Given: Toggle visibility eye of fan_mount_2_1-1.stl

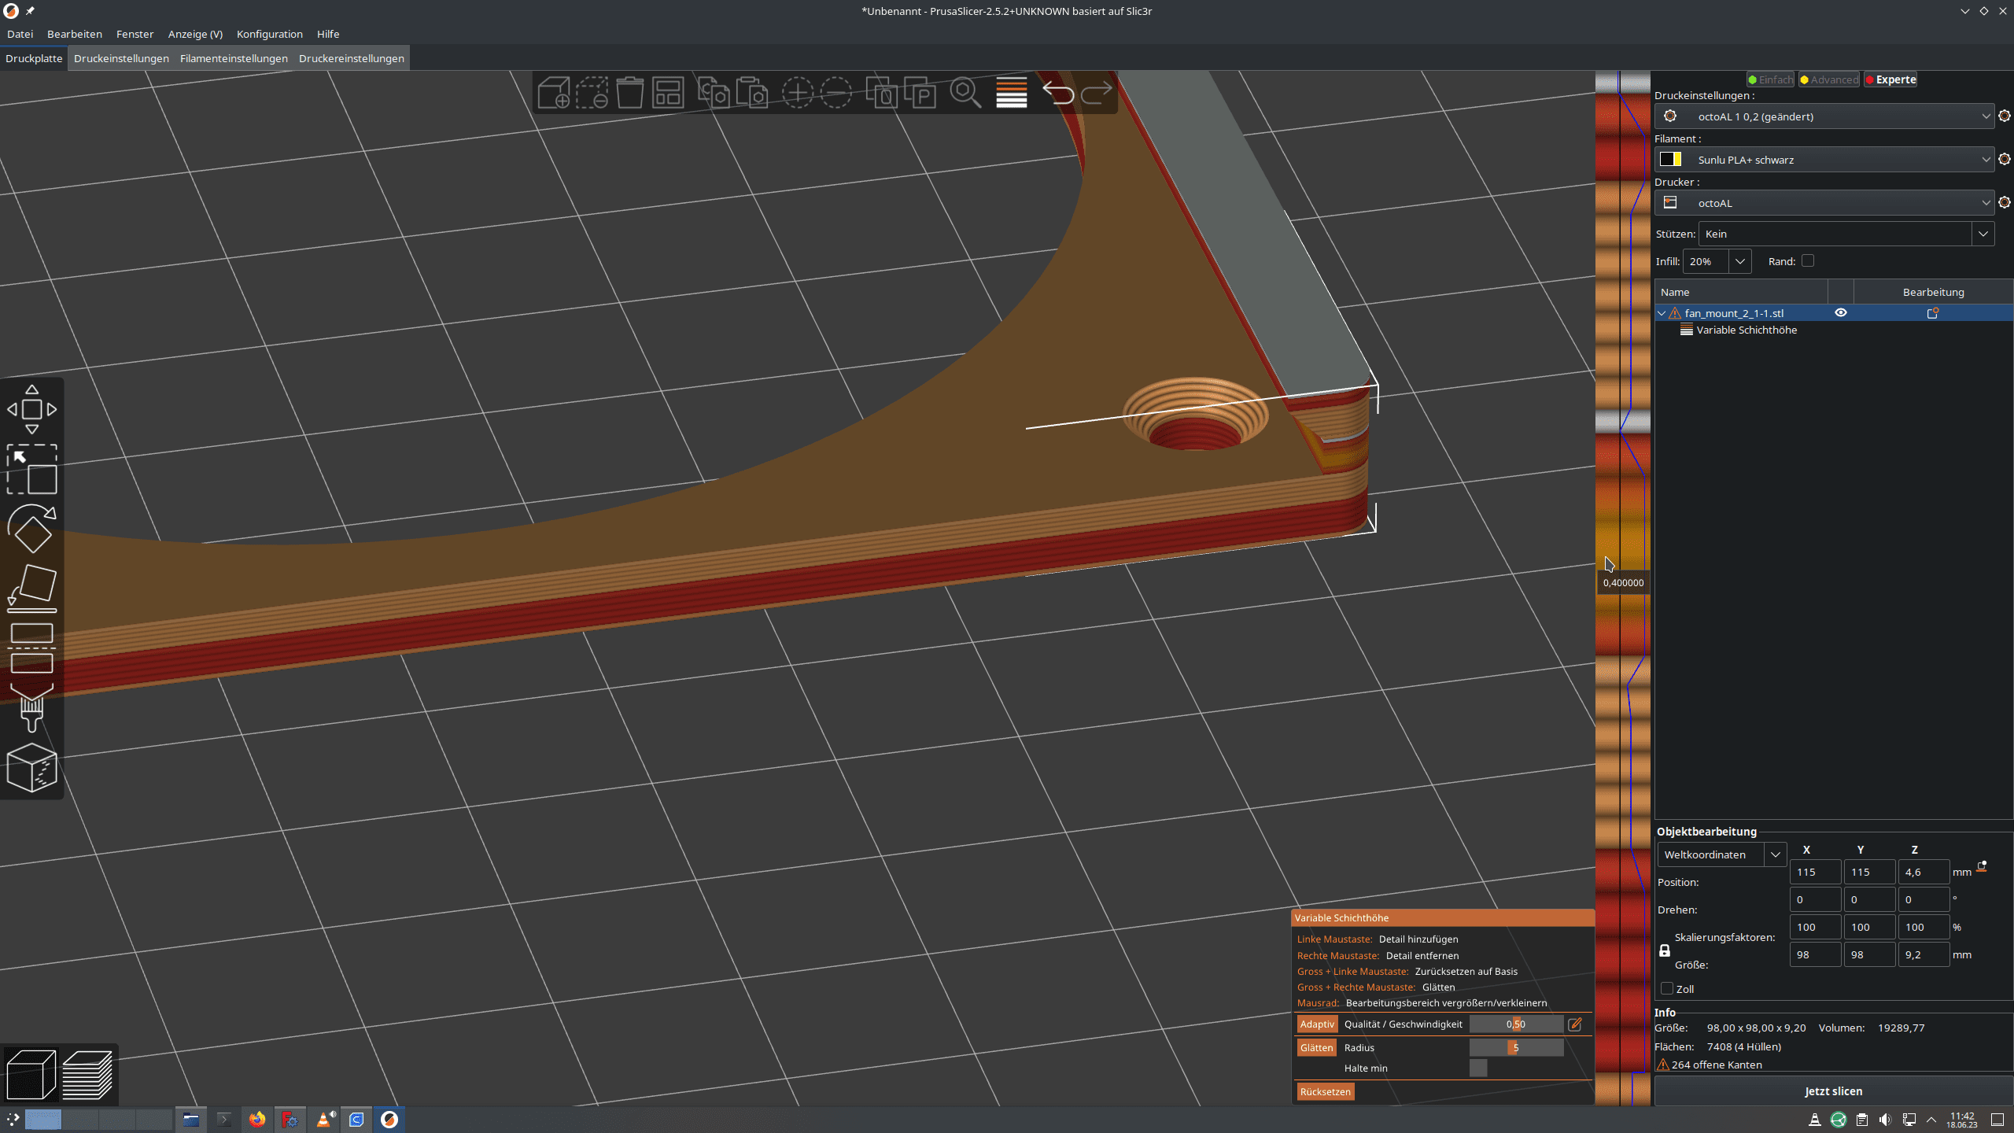Looking at the screenshot, I should point(1840,313).
